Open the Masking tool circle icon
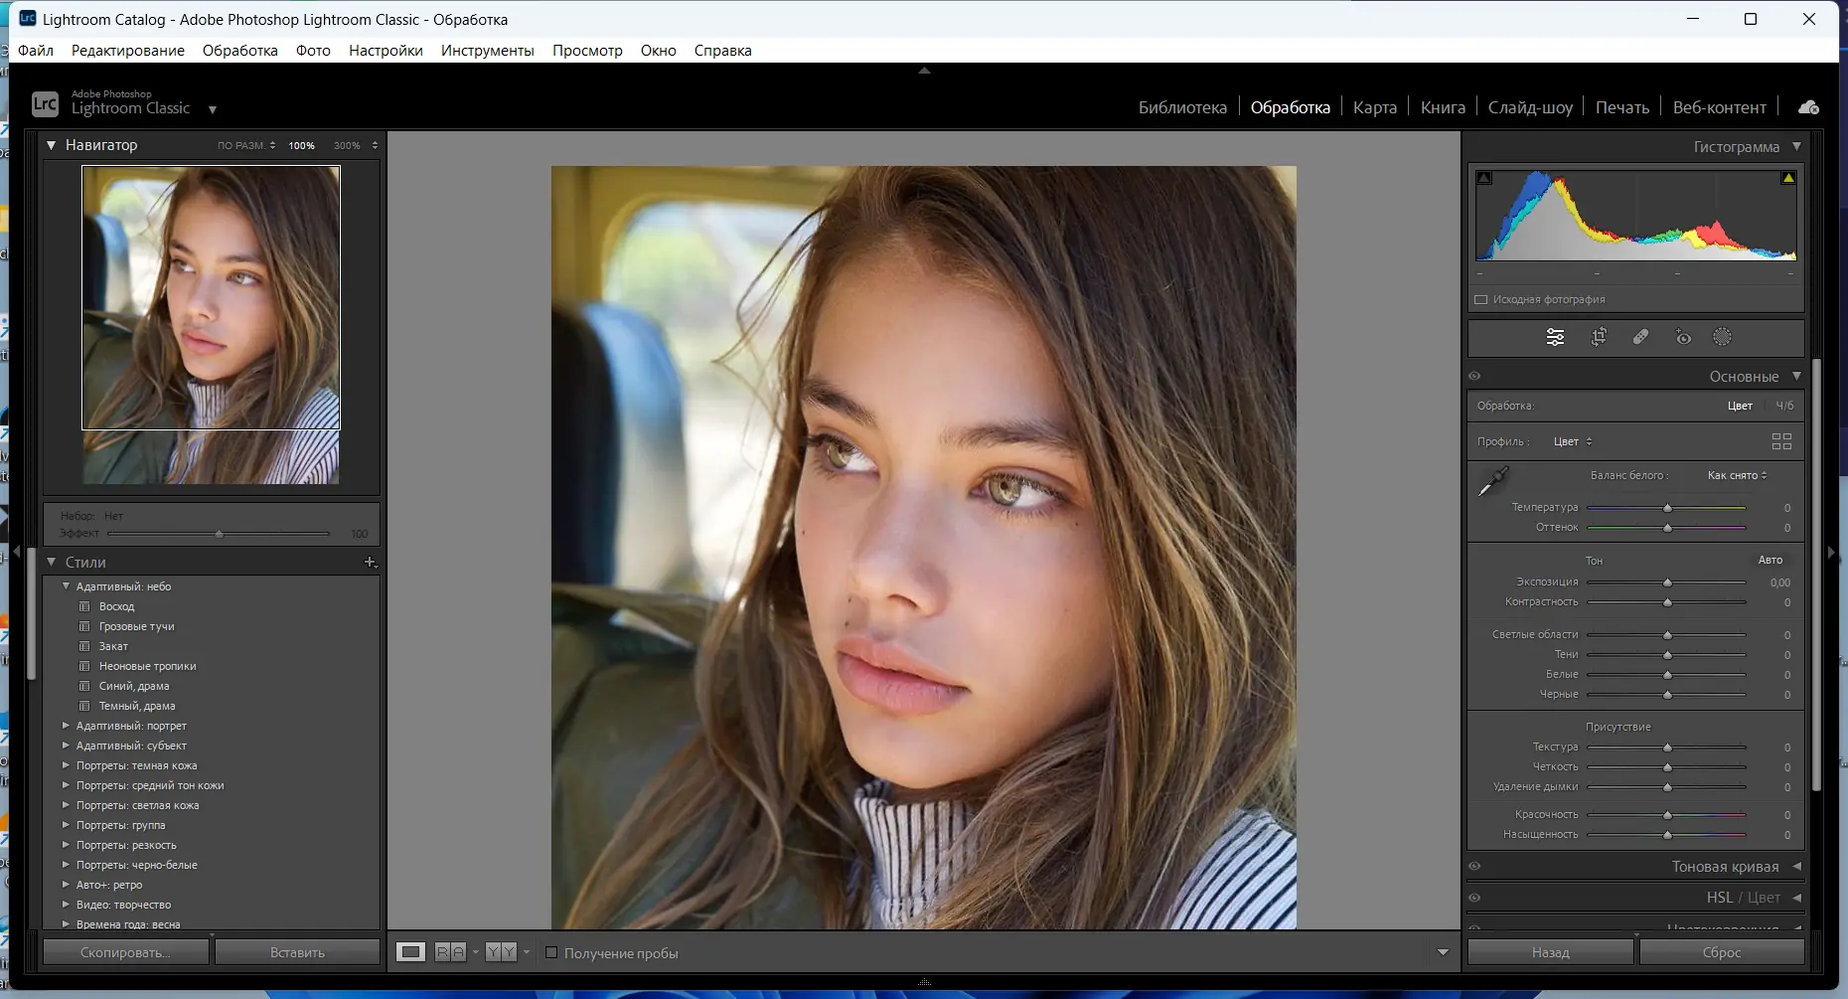The width and height of the screenshot is (1848, 999). pyautogui.click(x=1723, y=338)
